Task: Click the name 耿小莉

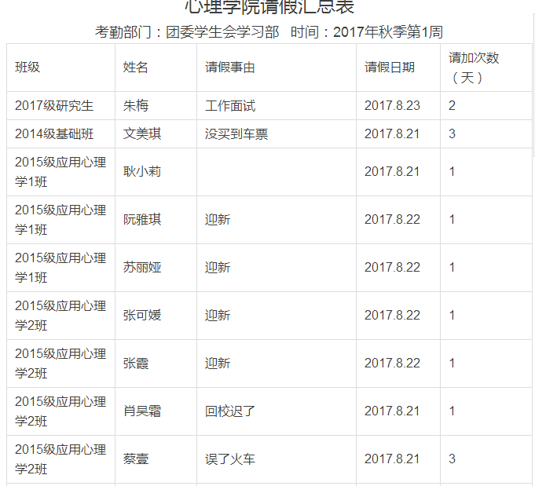Action: click(142, 172)
